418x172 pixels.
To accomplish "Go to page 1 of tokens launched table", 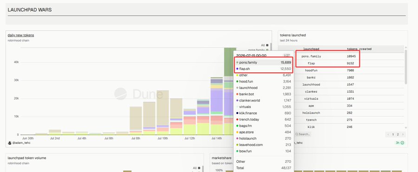I will pos(393,134).
